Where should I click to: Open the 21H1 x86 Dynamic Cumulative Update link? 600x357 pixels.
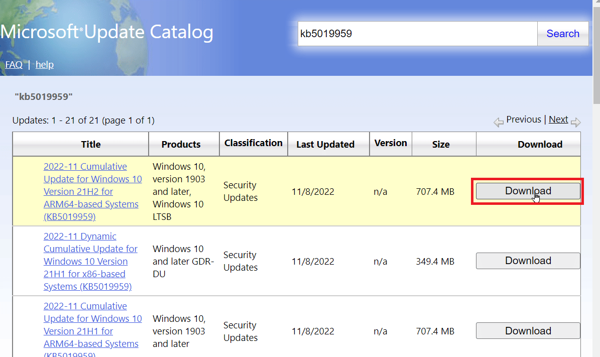pyautogui.click(x=90, y=261)
